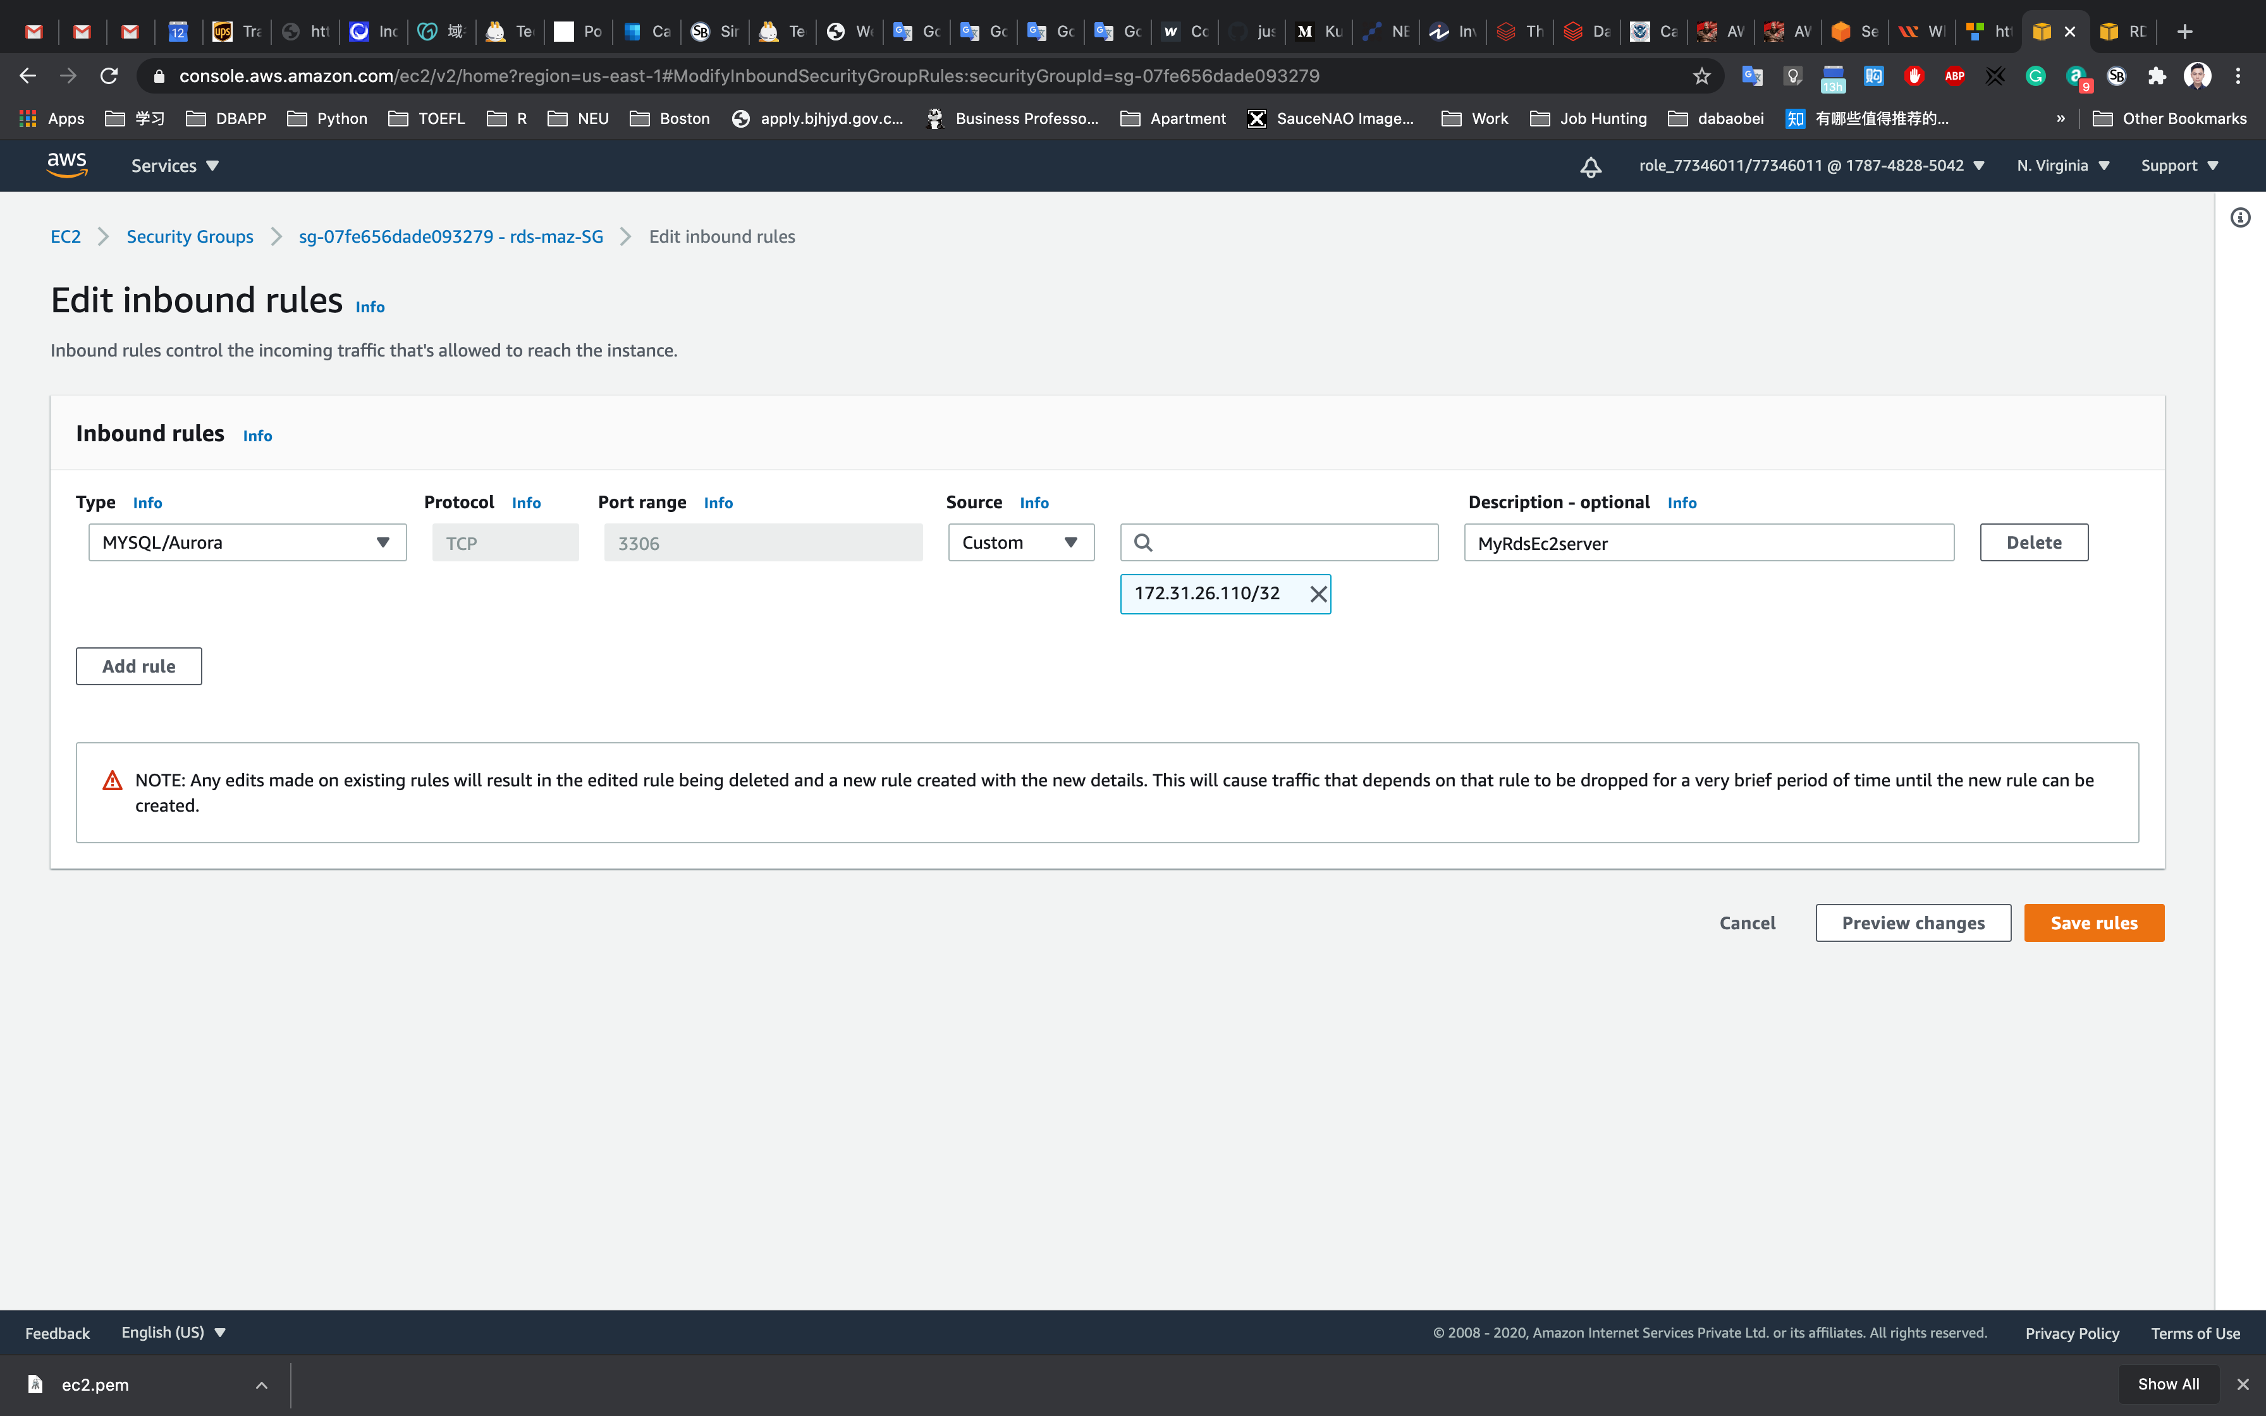Click the browser reload icon
This screenshot has width=2266, height=1416.
pyautogui.click(x=109, y=76)
